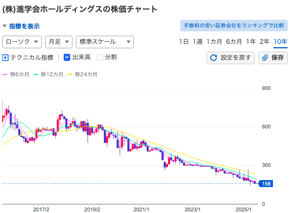The height and width of the screenshot is (213, 291).
Task: Click the 設定を戻す reset button
Action: click(x=231, y=58)
